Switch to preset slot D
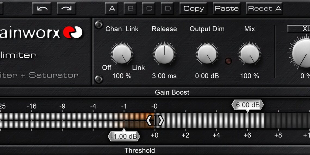This screenshot has height=155, width=310. click(168, 8)
